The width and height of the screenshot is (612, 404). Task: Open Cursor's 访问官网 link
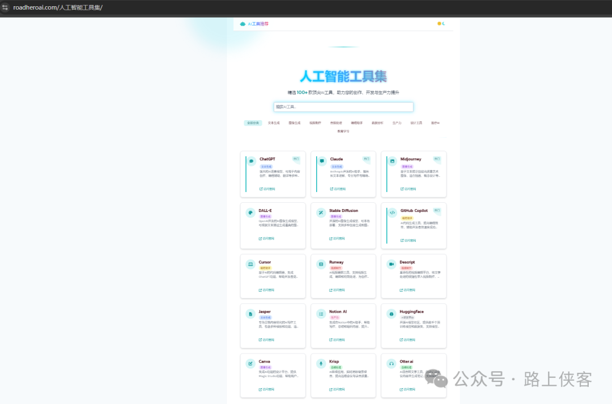[266, 290]
